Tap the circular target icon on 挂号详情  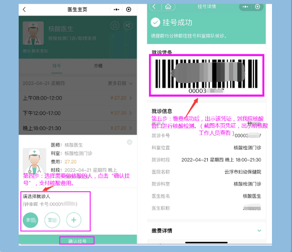pos(257,7)
